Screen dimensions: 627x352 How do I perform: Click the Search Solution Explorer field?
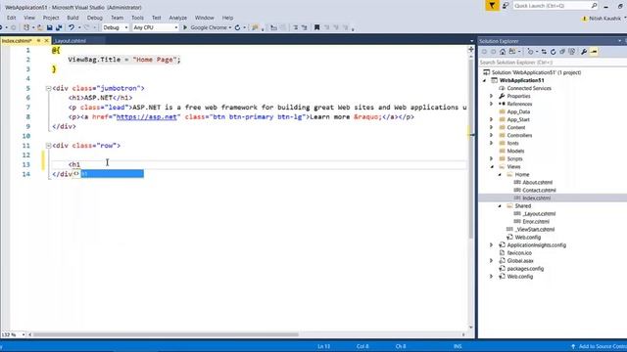[x=553, y=63]
